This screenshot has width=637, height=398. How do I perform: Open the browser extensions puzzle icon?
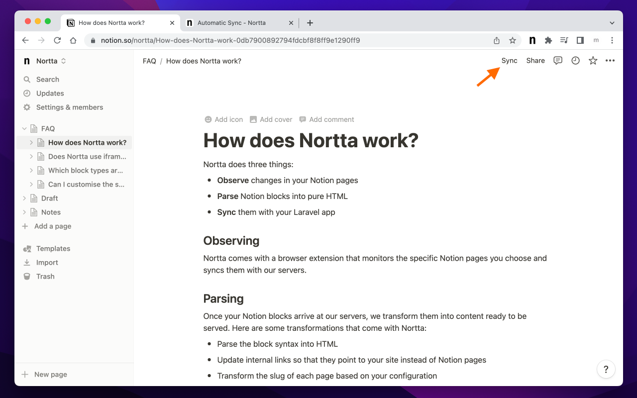(x=548, y=40)
